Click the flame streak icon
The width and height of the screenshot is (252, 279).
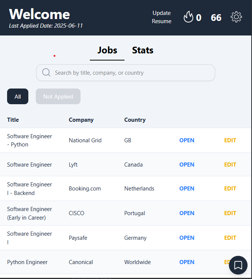click(188, 17)
